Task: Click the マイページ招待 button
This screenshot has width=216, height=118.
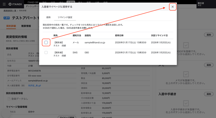Action: coord(67,117)
